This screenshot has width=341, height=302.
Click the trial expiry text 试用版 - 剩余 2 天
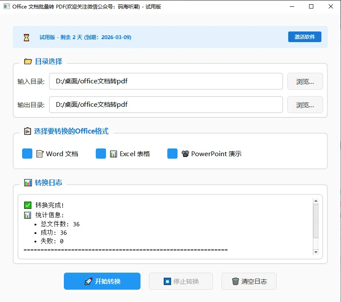(x=85, y=37)
